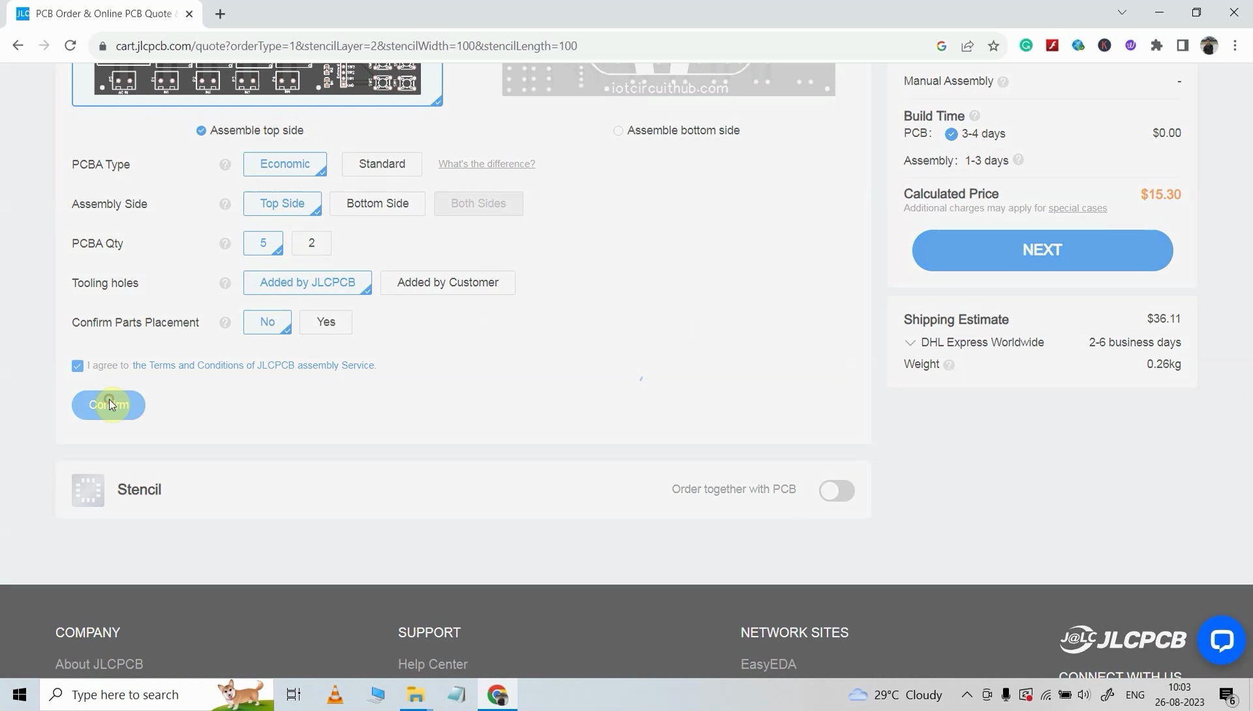
Task: Bookmark the page with the star icon
Action: coord(994,45)
